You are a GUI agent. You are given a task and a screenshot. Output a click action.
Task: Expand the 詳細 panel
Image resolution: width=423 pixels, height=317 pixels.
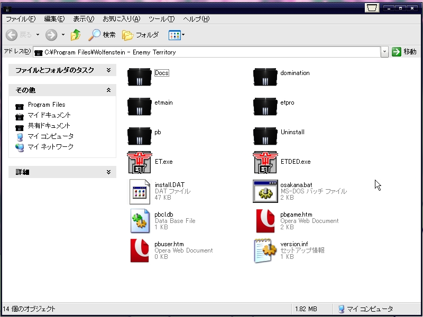click(x=62, y=172)
